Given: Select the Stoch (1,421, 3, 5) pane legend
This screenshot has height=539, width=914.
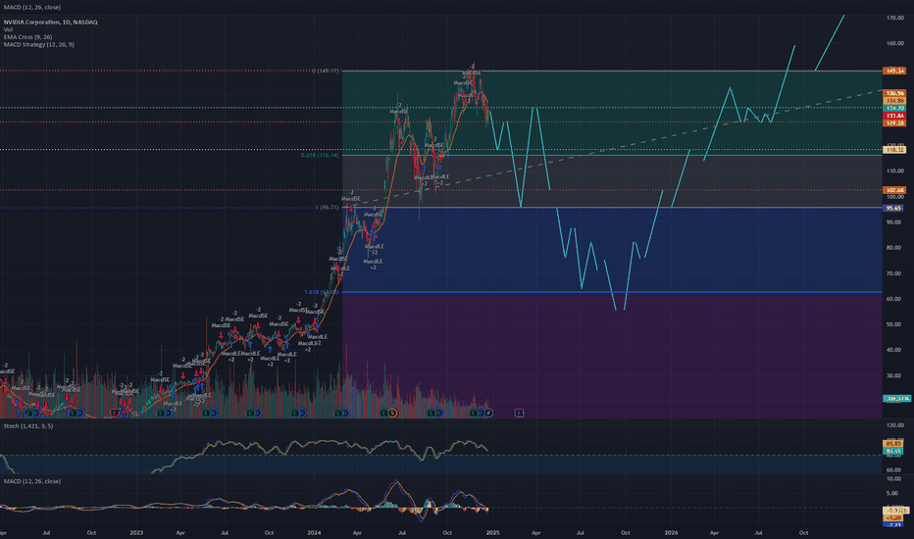Looking at the screenshot, I should click(28, 426).
